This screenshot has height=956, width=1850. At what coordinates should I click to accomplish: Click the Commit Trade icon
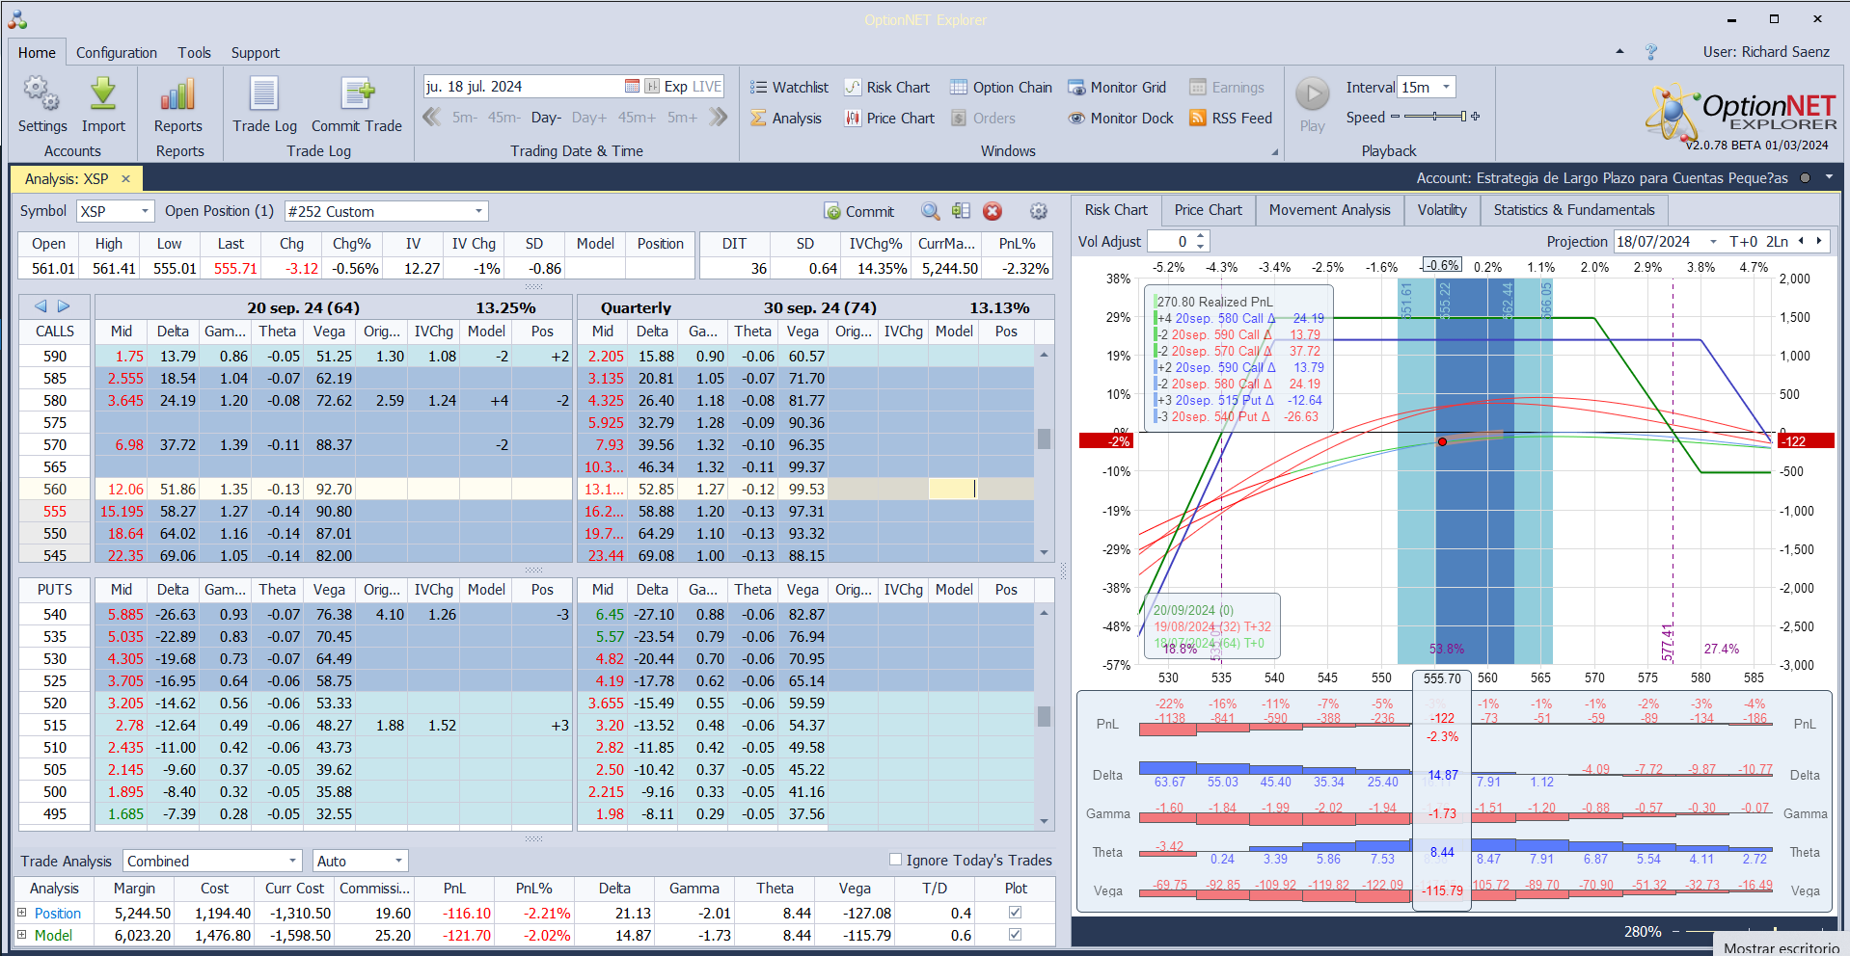pos(357,94)
